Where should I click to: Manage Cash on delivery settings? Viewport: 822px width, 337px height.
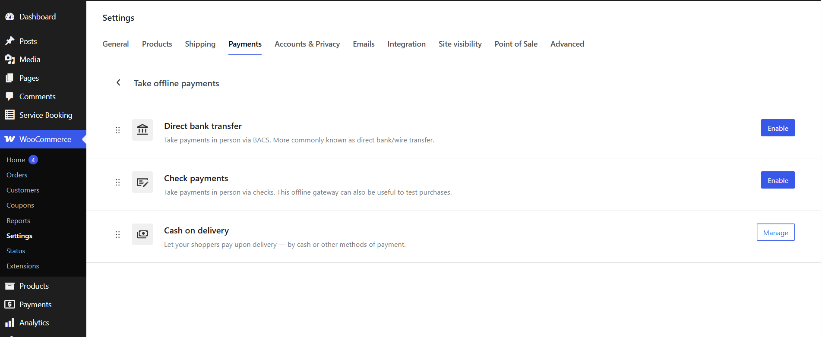tap(775, 233)
